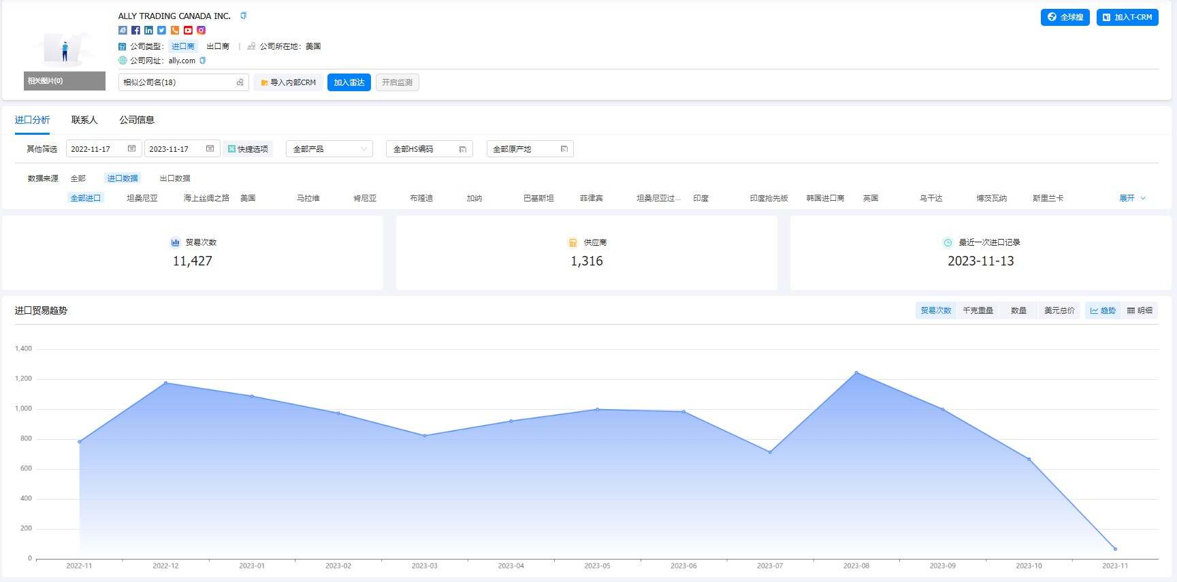Filter by 印度抢先版 import data

click(769, 198)
